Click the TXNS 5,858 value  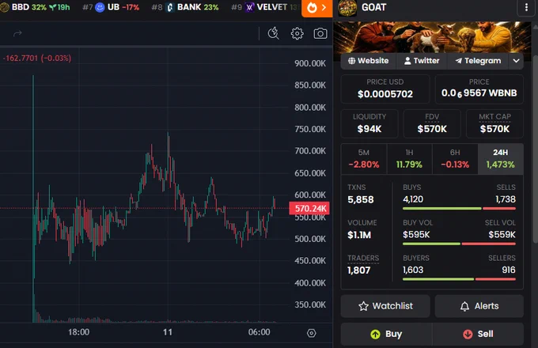tap(361, 199)
